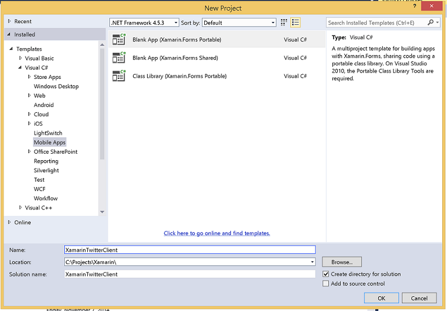Open help with the question mark icon
This screenshot has width=447, height=311.
pos(414,6)
